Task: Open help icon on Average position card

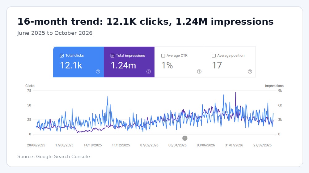Action: click(250, 72)
